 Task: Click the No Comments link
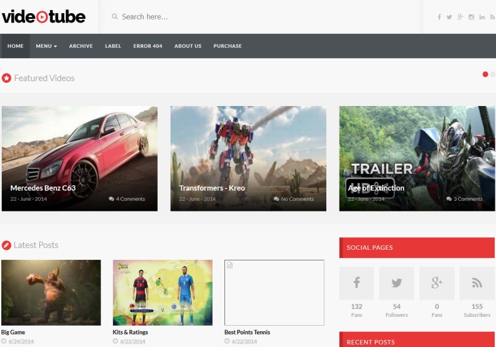coord(297,199)
